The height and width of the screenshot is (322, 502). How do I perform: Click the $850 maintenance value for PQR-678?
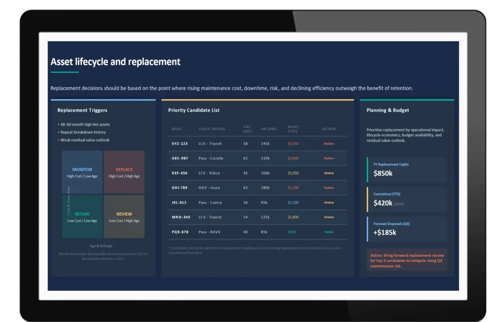pyautogui.click(x=292, y=232)
